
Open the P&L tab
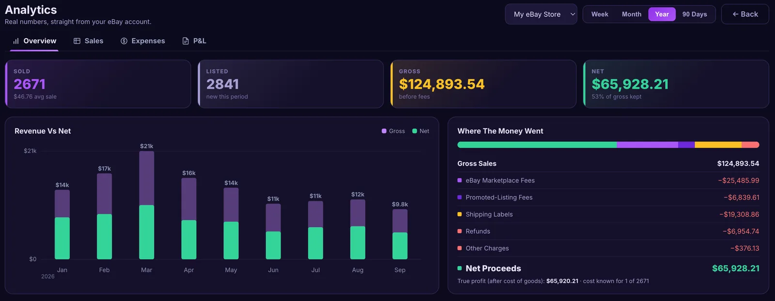point(194,41)
